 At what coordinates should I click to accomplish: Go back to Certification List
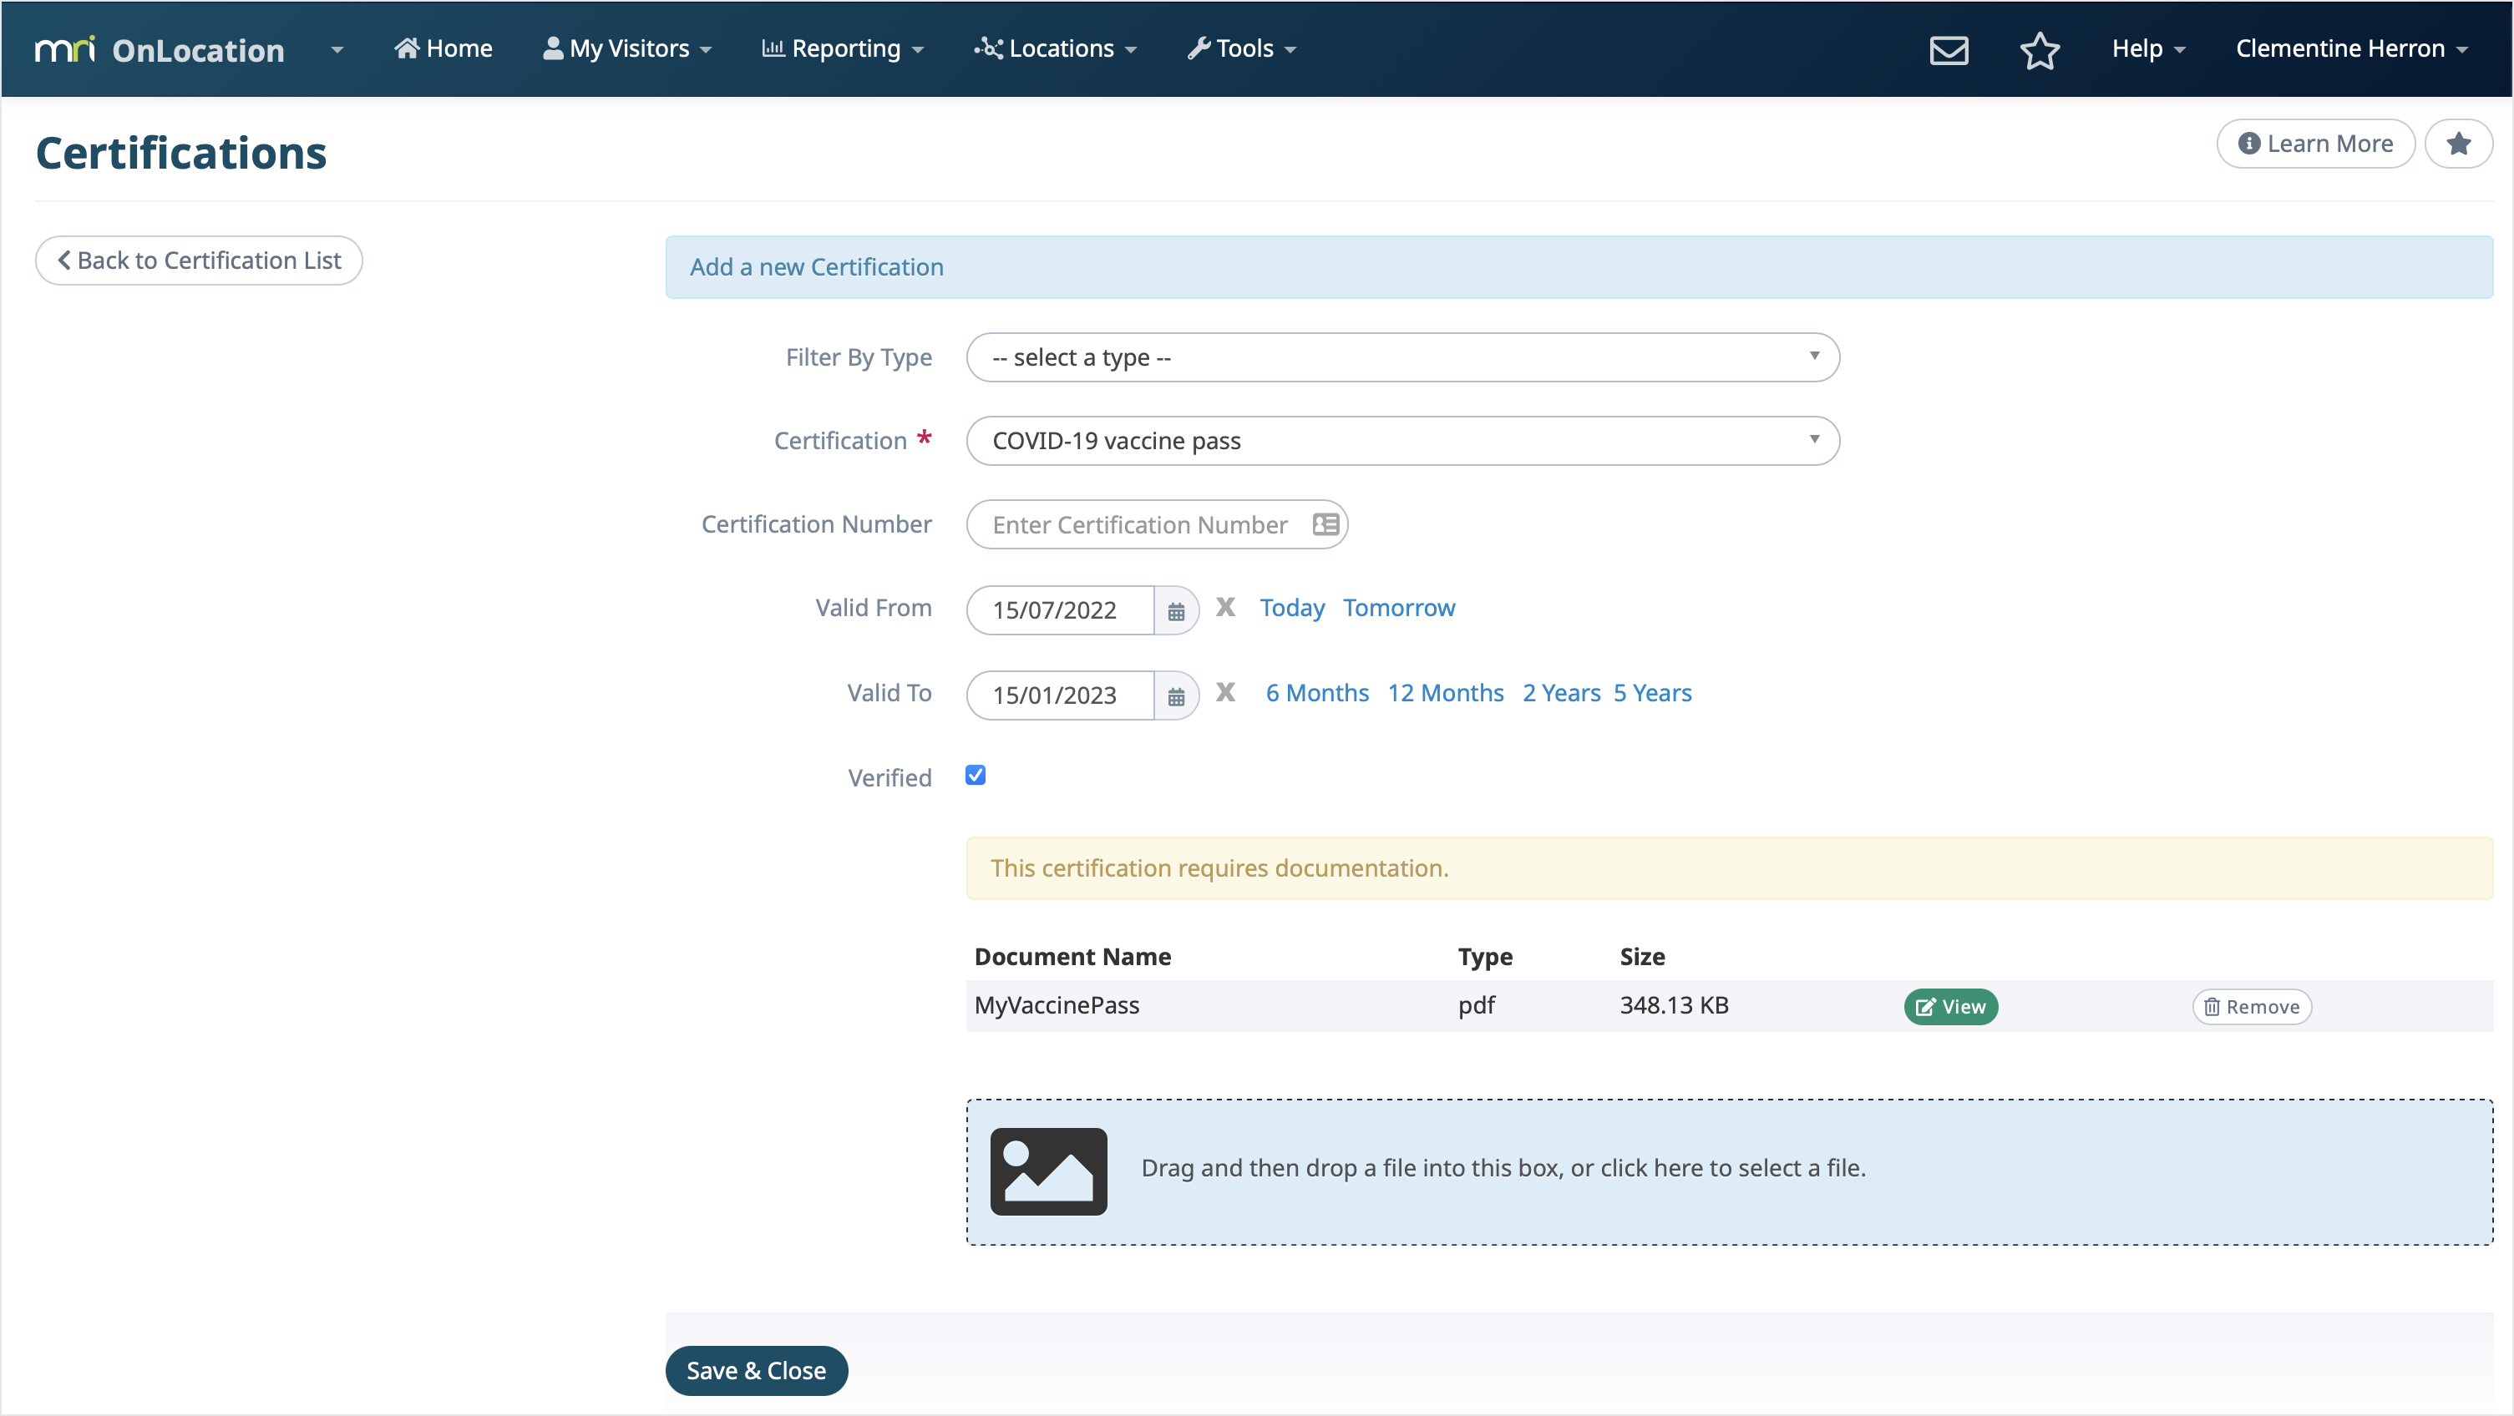point(199,260)
